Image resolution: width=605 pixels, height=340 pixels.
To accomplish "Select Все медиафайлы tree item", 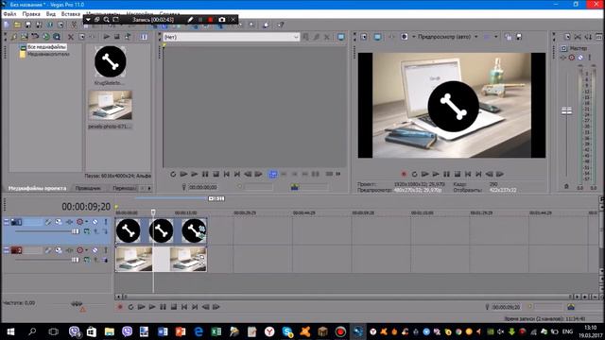I will point(46,47).
